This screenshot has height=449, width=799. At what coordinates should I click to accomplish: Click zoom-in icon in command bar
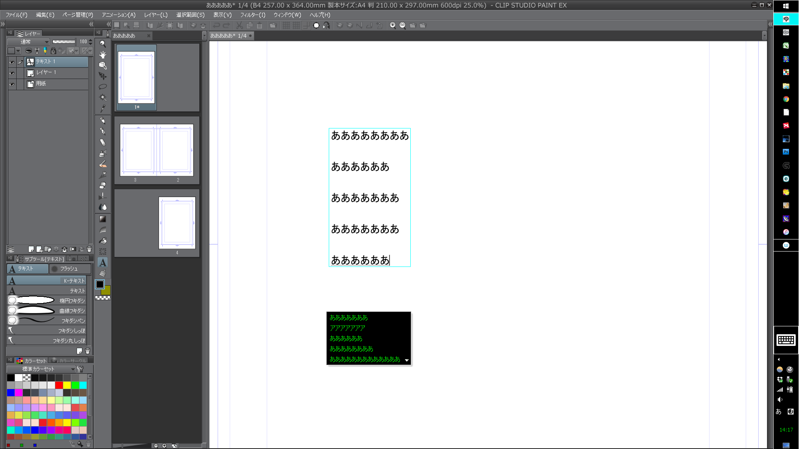[392, 25]
